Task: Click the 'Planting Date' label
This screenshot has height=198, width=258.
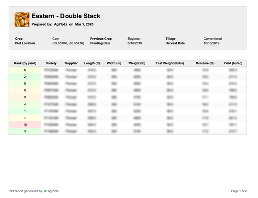Action: (x=100, y=43)
